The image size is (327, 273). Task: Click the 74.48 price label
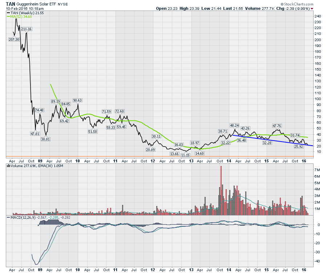pos(39,110)
